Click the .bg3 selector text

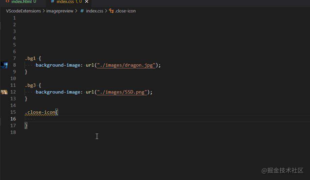(x=30, y=85)
